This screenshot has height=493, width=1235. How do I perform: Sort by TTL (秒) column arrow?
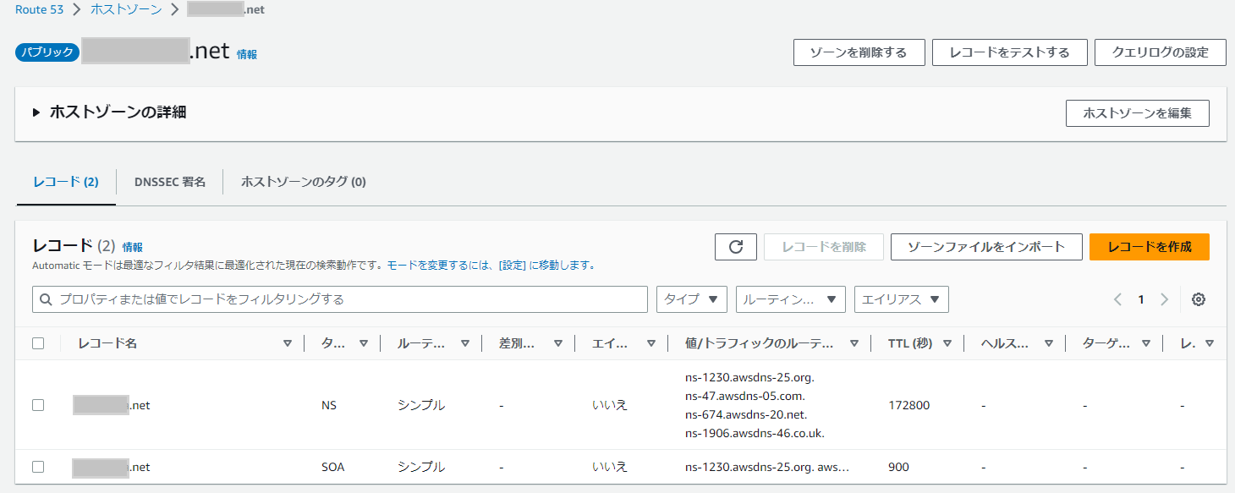(x=947, y=343)
